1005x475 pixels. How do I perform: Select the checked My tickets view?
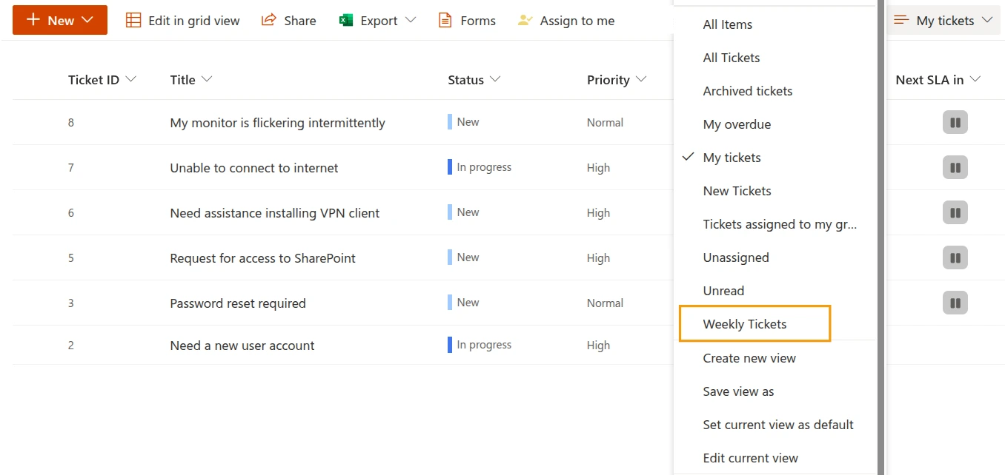tap(732, 158)
